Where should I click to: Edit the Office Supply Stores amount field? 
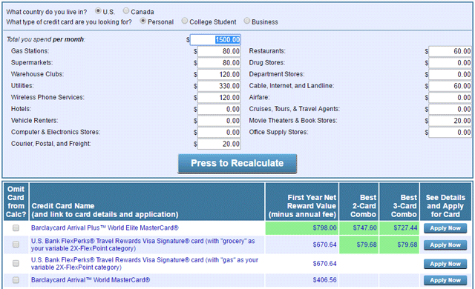(451, 133)
